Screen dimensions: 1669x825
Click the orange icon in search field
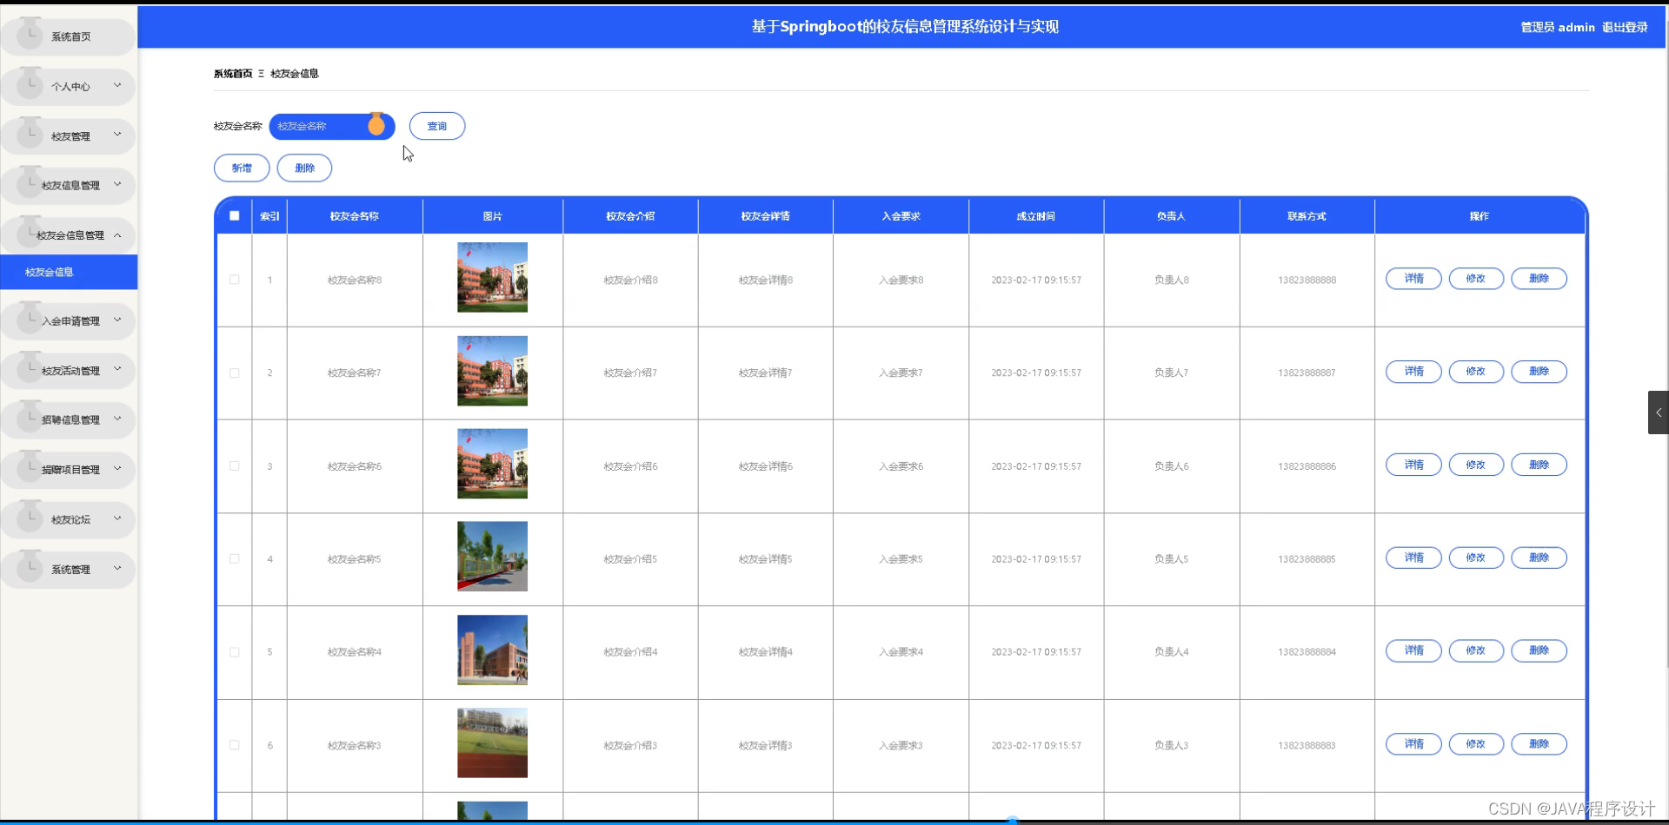(376, 125)
